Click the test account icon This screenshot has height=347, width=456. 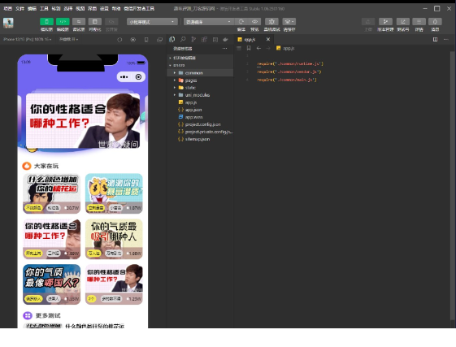click(403, 21)
